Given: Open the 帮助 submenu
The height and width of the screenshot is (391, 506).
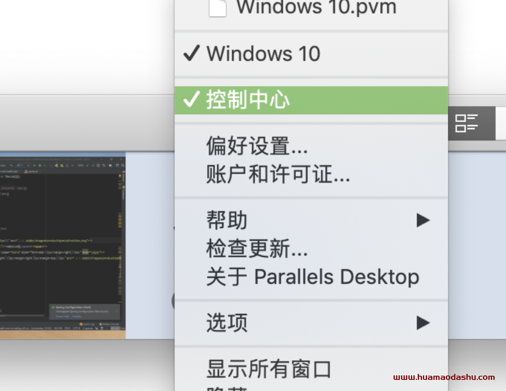Looking at the screenshot, I should (311, 220).
